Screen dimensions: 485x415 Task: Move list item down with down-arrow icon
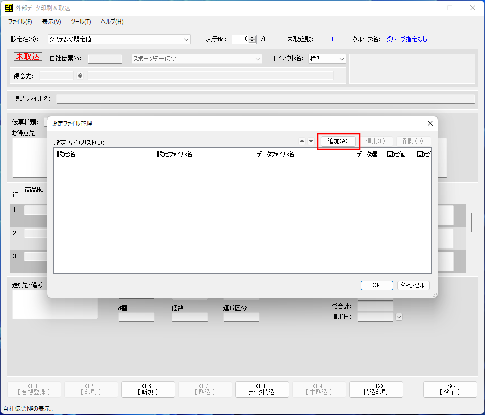pyautogui.click(x=311, y=141)
